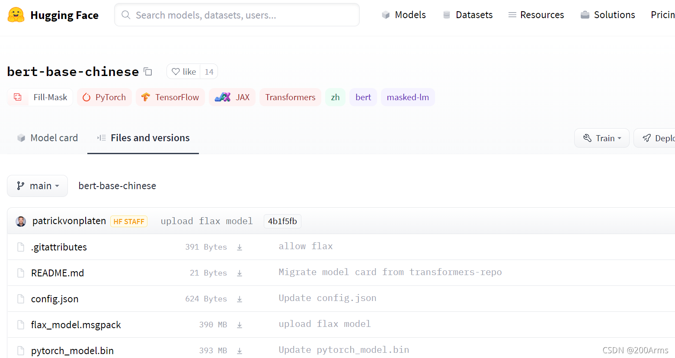Download the .gitattributes file
Image resolution: width=675 pixels, height=358 pixels.
(x=240, y=247)
